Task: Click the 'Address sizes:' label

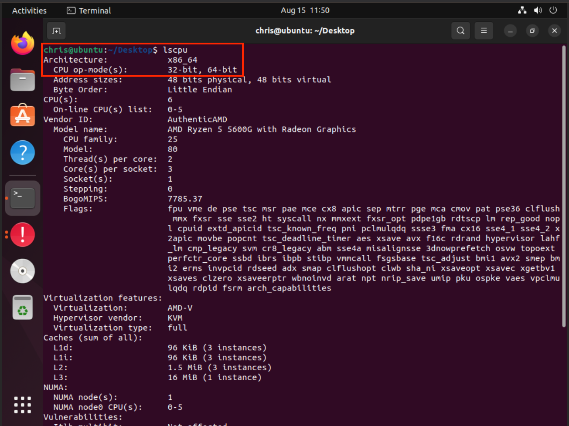Action: (x=88, y=80)
